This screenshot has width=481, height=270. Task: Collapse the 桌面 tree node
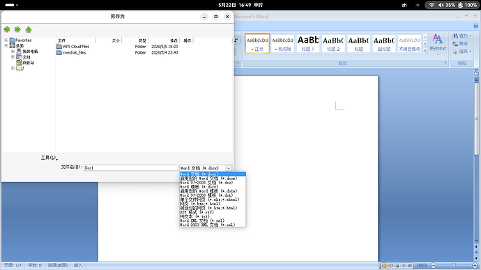click(6, 45)
